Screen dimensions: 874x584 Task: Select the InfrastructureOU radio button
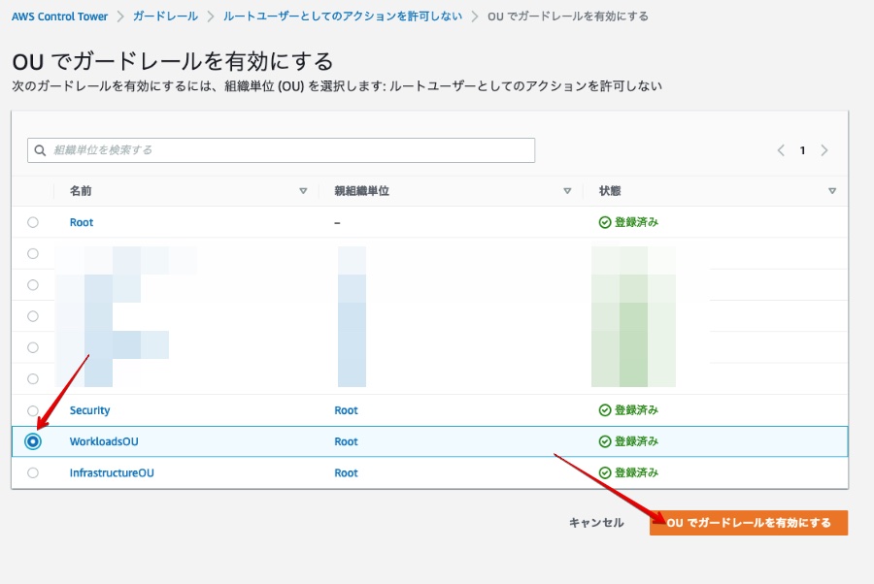pos(33,472)
